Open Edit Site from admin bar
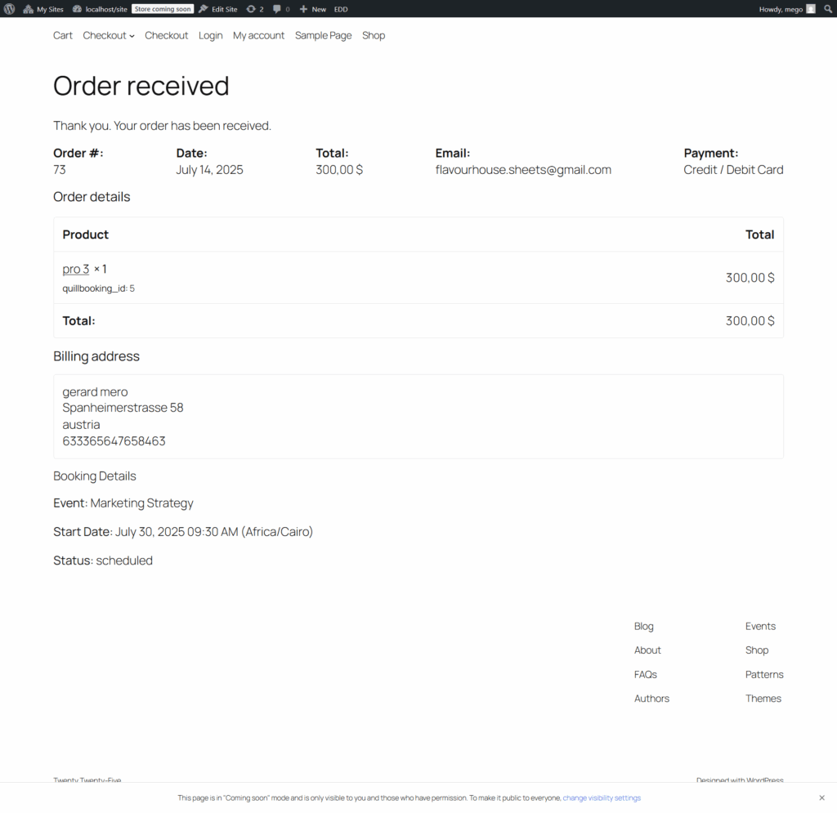 217,9
